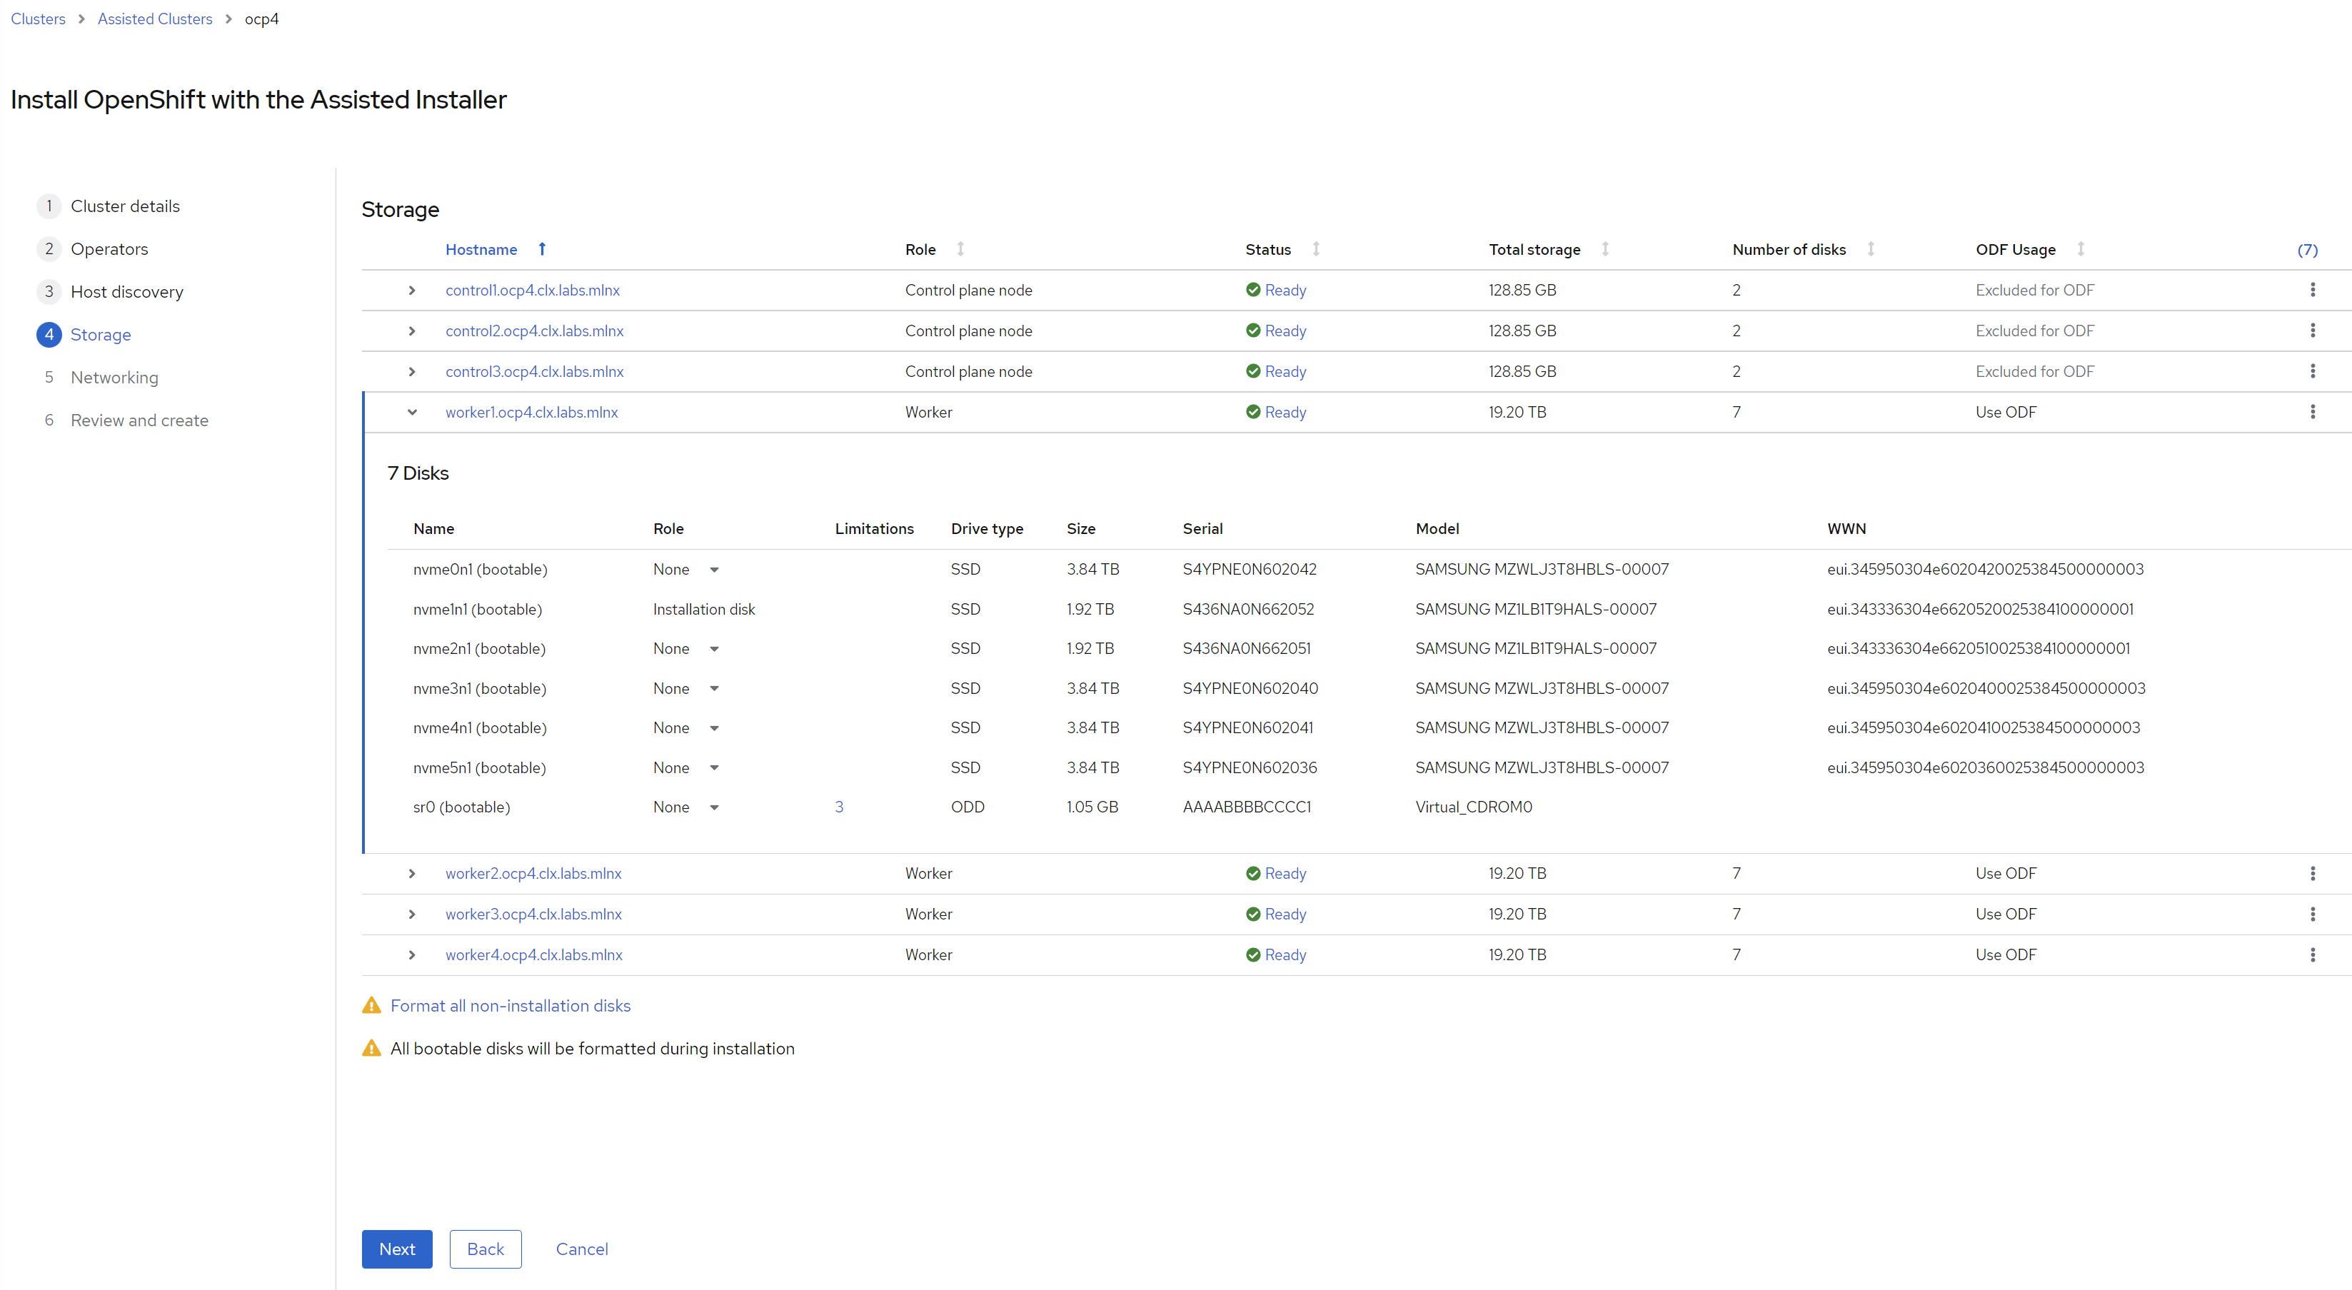The height and width of the screenshot is (1290, 2352).
Task: Go to Operators wizard step
Action: click(x=109, y=249)
